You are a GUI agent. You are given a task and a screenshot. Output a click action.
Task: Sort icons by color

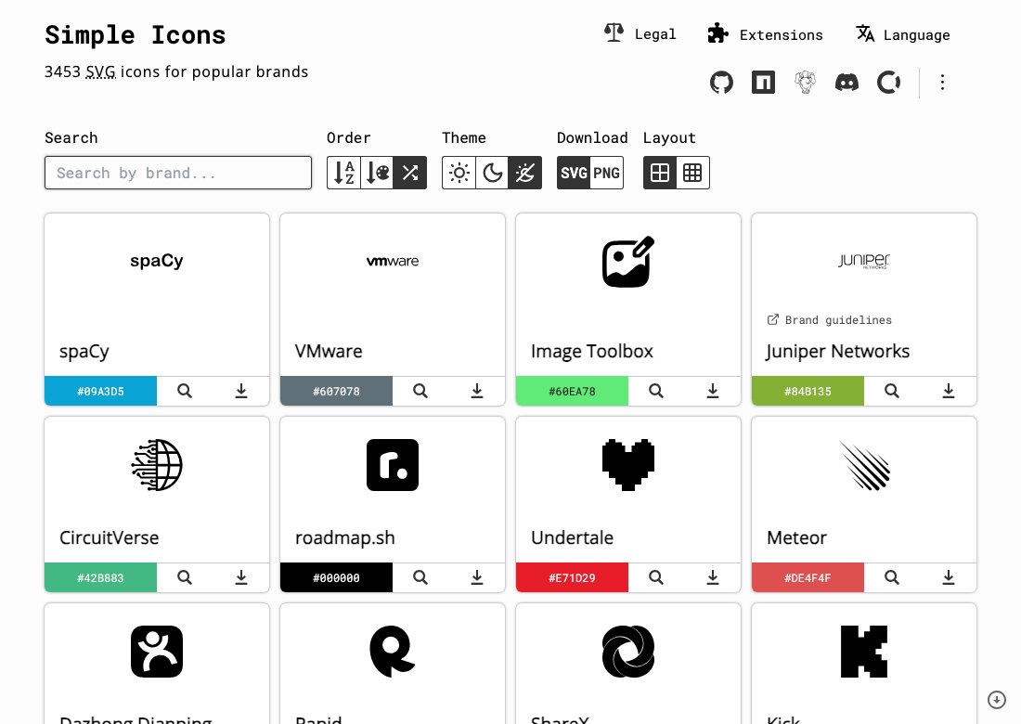click(x=377, y=173)
